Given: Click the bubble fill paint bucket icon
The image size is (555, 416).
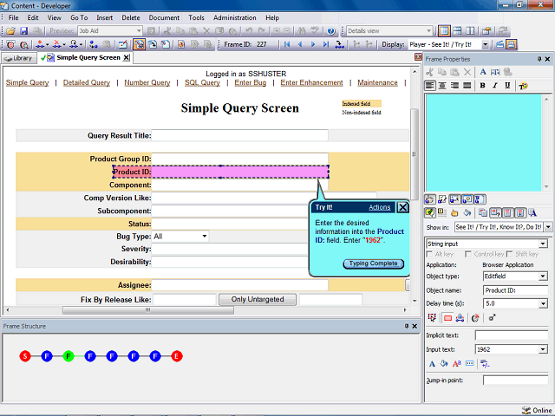Looking at the screenshot, I should (467, 213).
